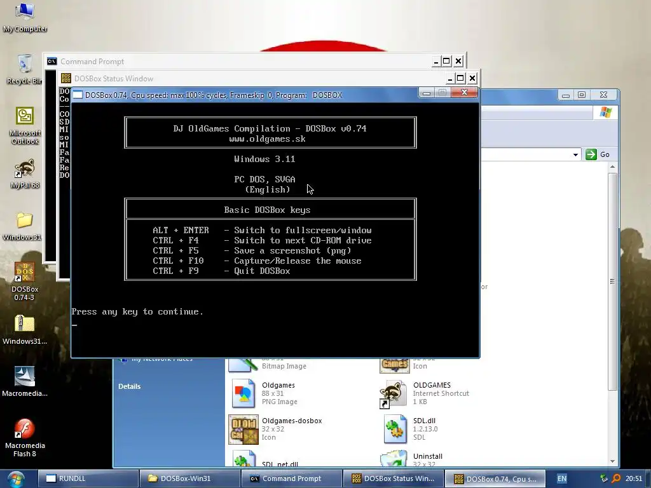Screen dimensions: 651x488
Task: Click DOSBox 0.74 window title icon
Action: click(78, 95)
